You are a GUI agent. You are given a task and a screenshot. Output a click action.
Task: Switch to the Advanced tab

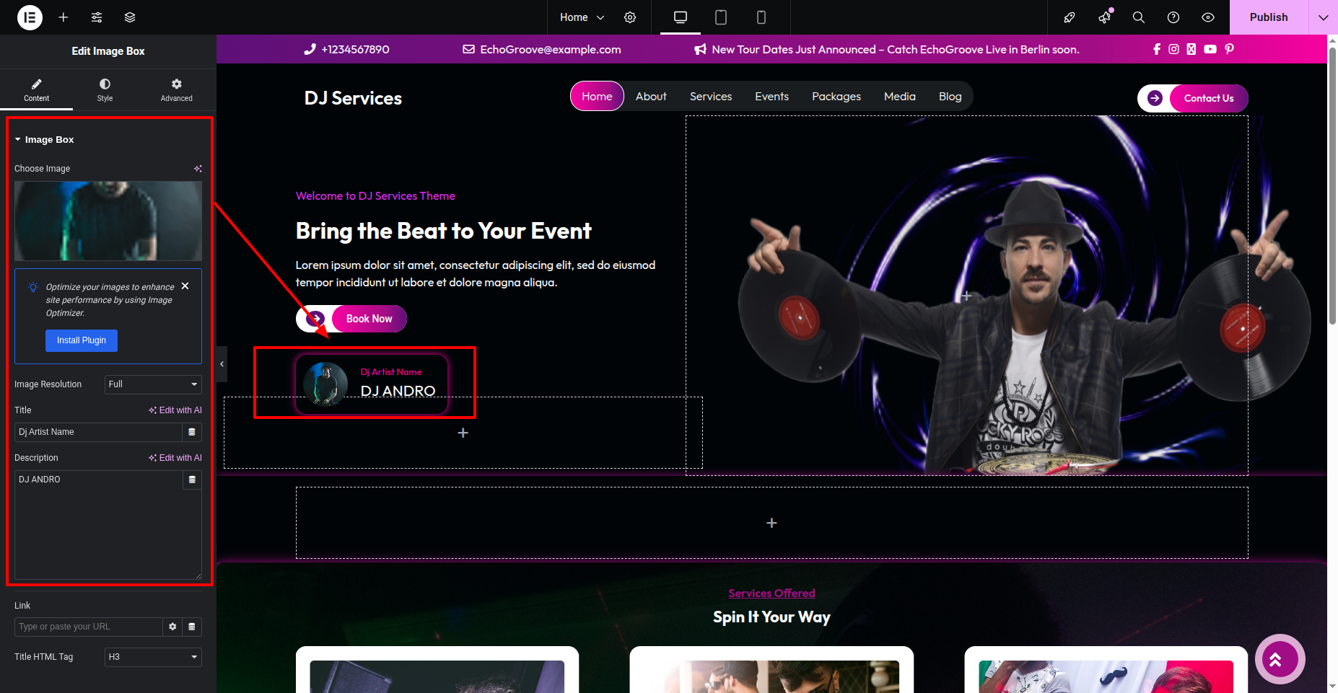176,90
